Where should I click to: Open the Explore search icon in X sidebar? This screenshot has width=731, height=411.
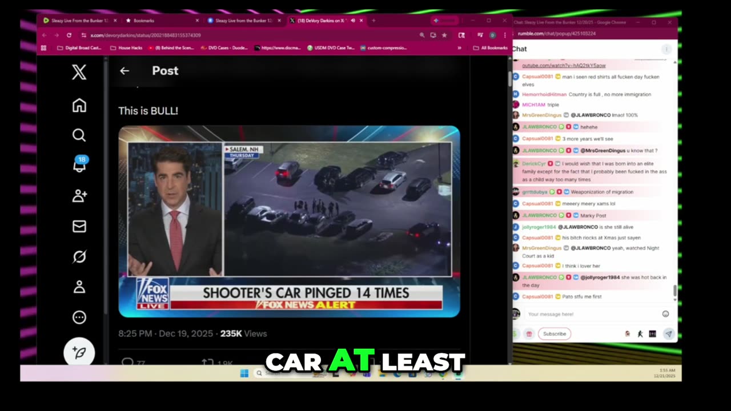click(x=79, y=135)
